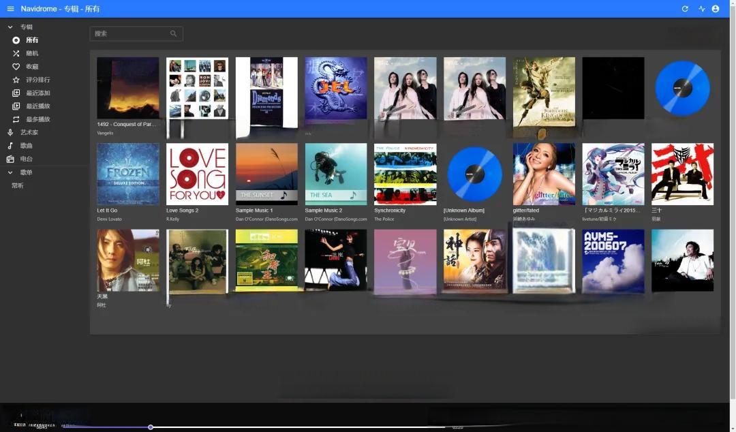Open the blue dragon JTL album cover
736x432 pixels.
[x=336, y=89]
